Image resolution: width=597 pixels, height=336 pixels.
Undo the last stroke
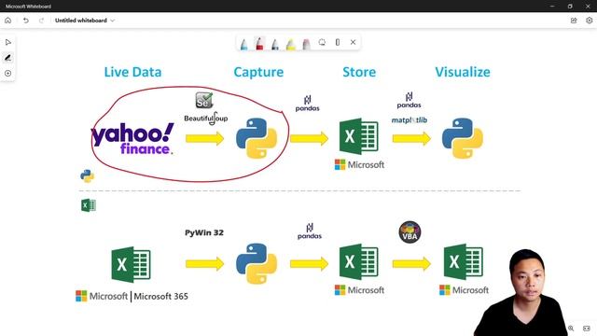point(25,21)
